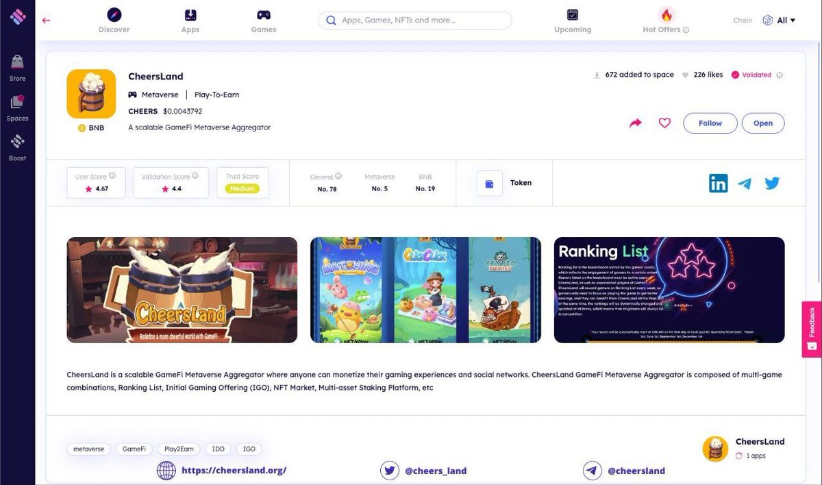Screen dimensions: 822x485
Task: Click the General rank info icon
Action: [x=338, y=176]
